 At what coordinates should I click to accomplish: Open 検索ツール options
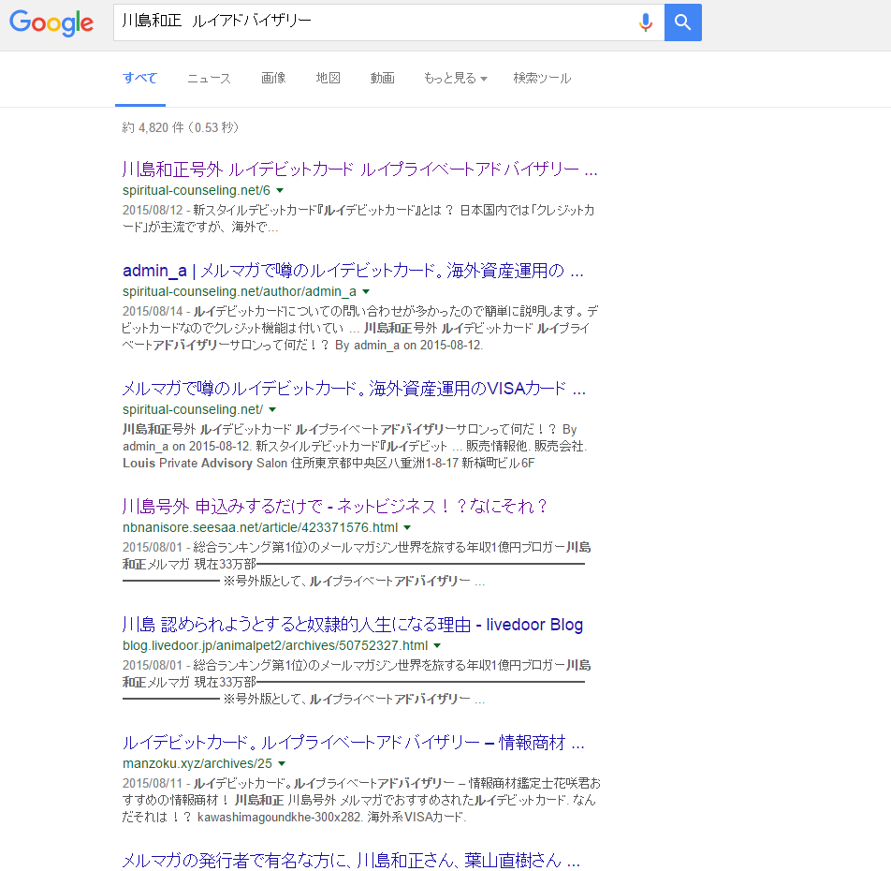click(x=542, y=78)
